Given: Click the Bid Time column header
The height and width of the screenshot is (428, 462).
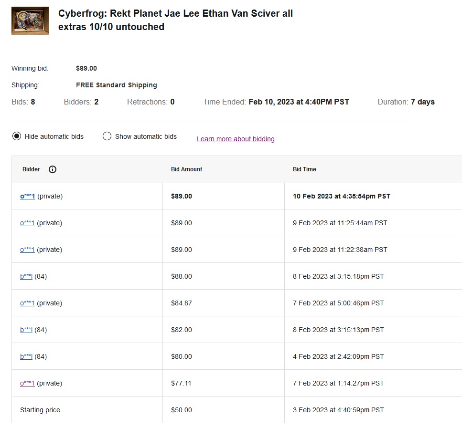Looking at the screenshot, I should click(x=304, y=169).
